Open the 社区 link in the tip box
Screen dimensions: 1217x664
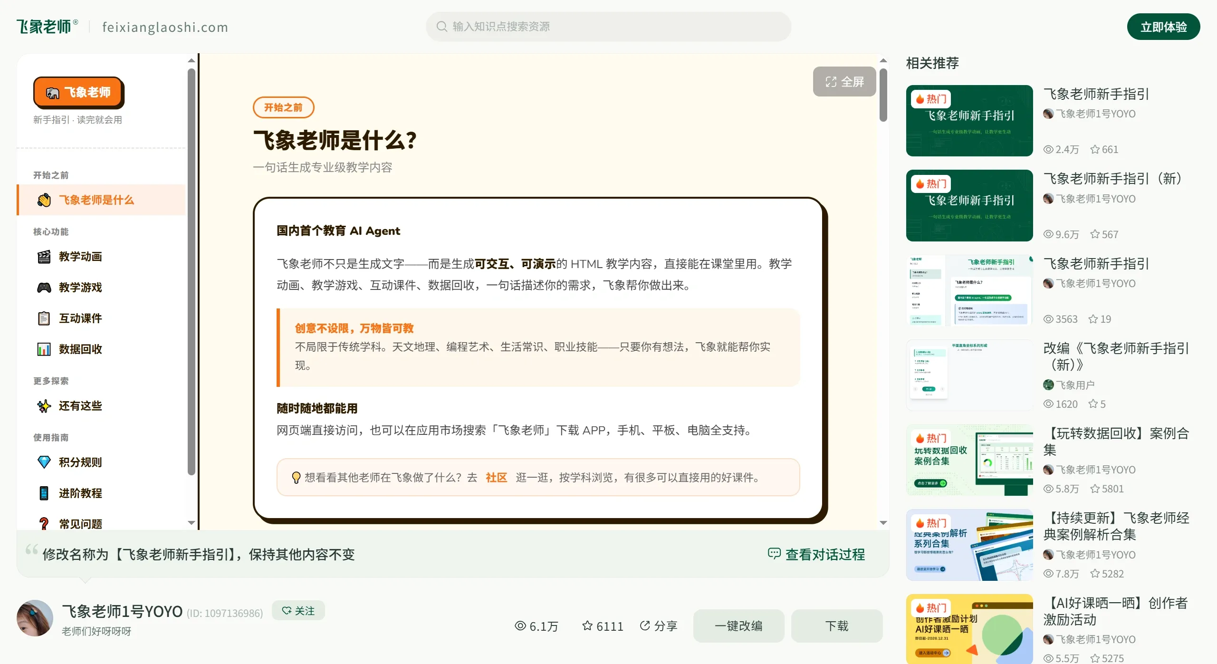point(496,477)
